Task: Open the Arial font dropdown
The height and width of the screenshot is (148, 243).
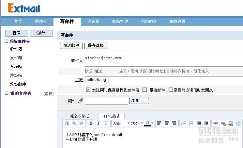Action: click(121, 123)
